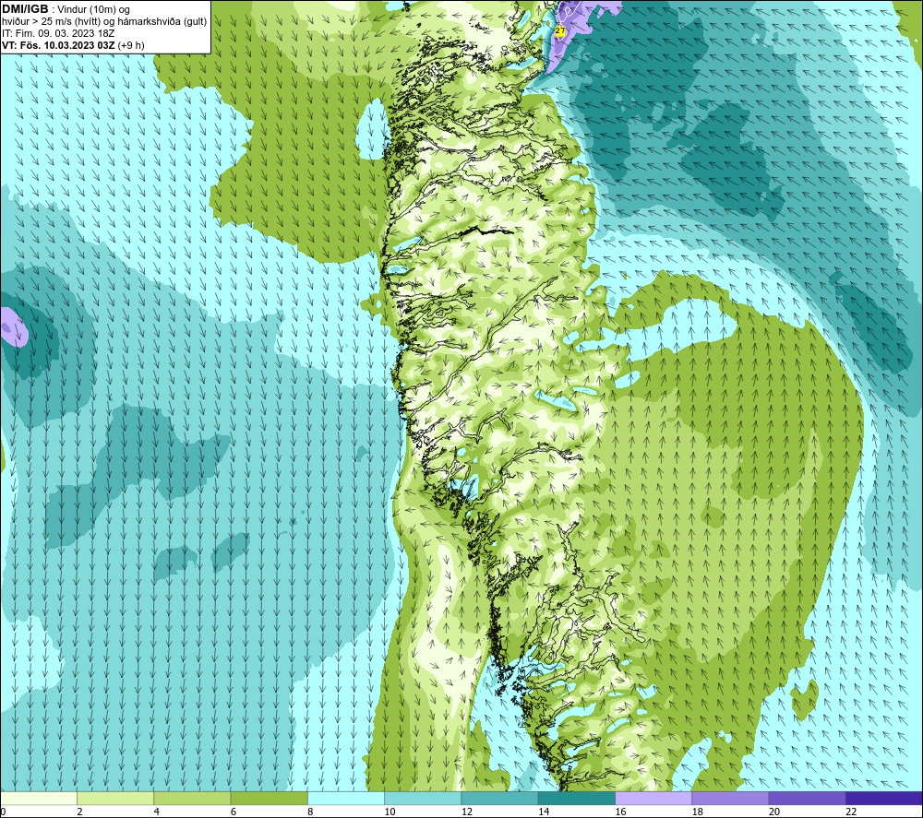The width and height of the screenshot is (923, 818).
Task: Click the pale cyan 8–10 m/s legend swatch
Action: 346,798
